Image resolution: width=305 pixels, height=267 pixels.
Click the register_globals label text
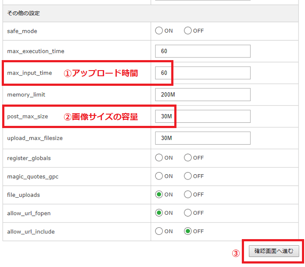click(29, 158)
